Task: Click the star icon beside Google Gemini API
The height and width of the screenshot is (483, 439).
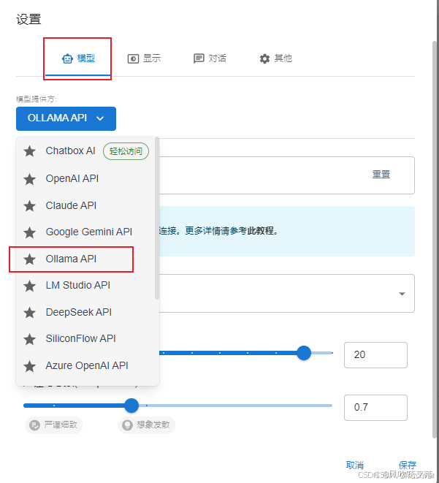Action: tap(29, 232)
